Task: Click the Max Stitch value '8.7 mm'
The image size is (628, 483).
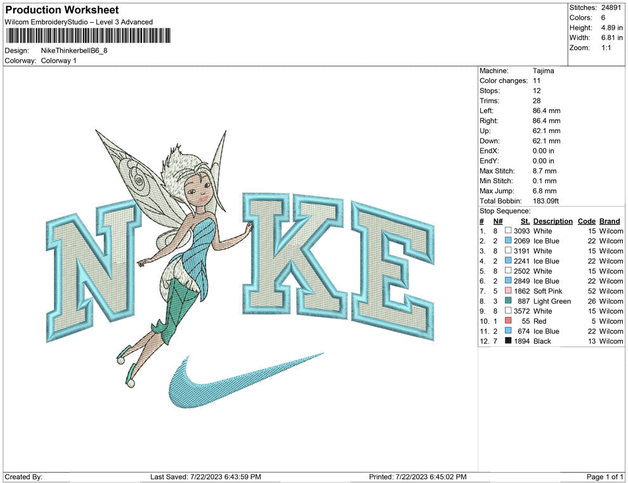Action: tap(545, 171)
